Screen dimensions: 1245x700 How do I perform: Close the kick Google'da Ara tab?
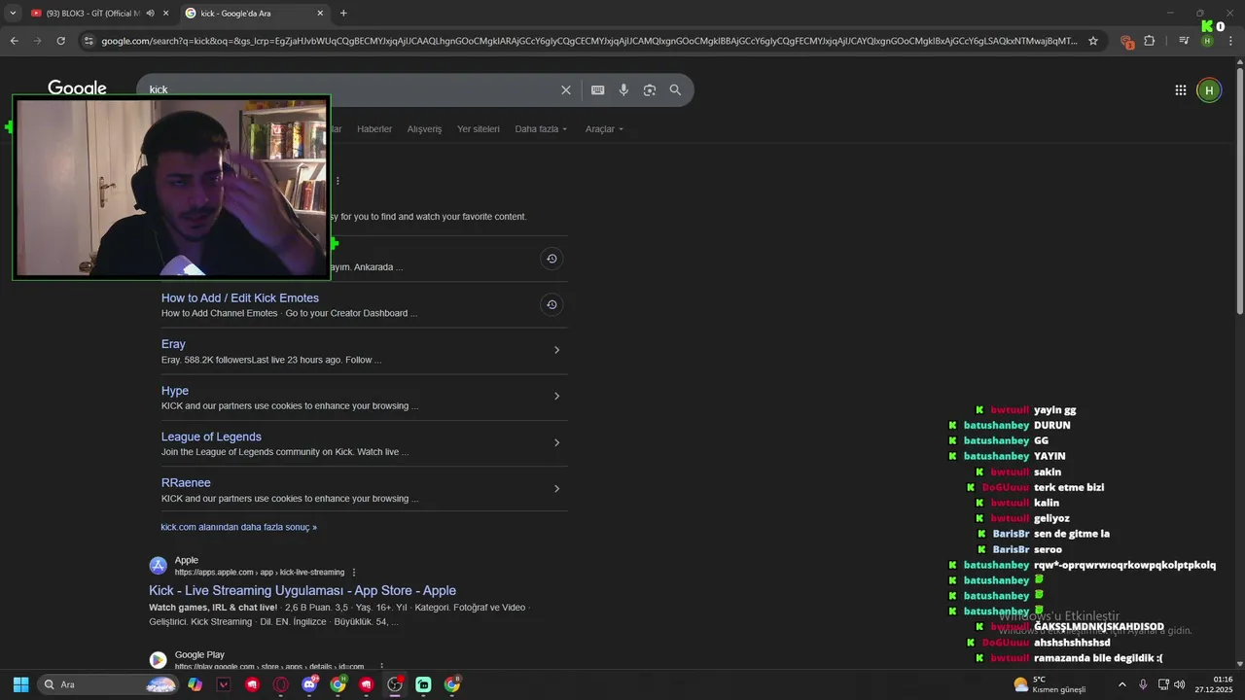click(x=320, y=13)
